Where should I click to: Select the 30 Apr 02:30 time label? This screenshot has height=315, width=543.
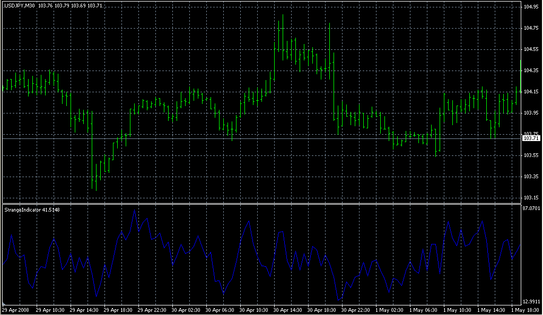click(187, 310)
